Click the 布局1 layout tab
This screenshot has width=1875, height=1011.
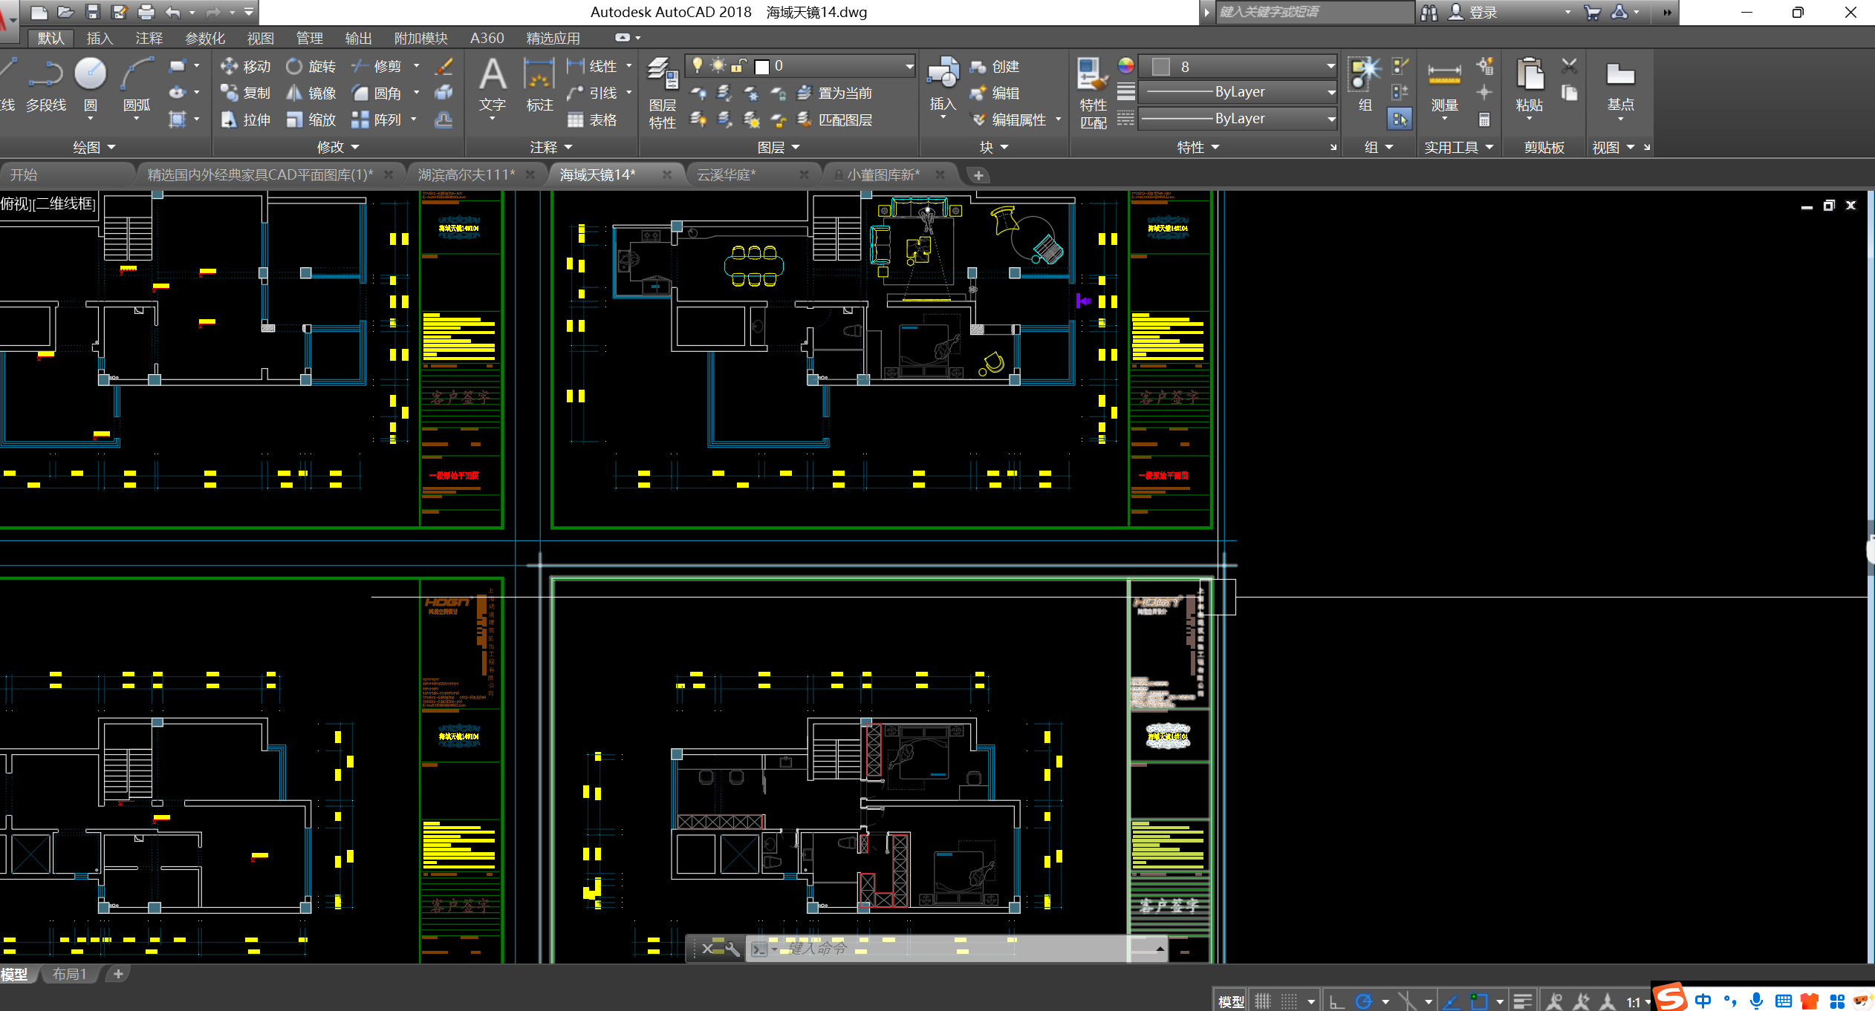click(69, 974)
